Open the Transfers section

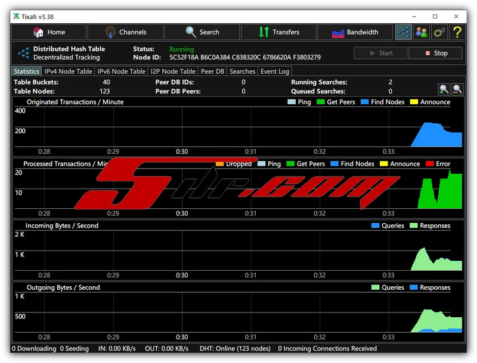point(278,32)
